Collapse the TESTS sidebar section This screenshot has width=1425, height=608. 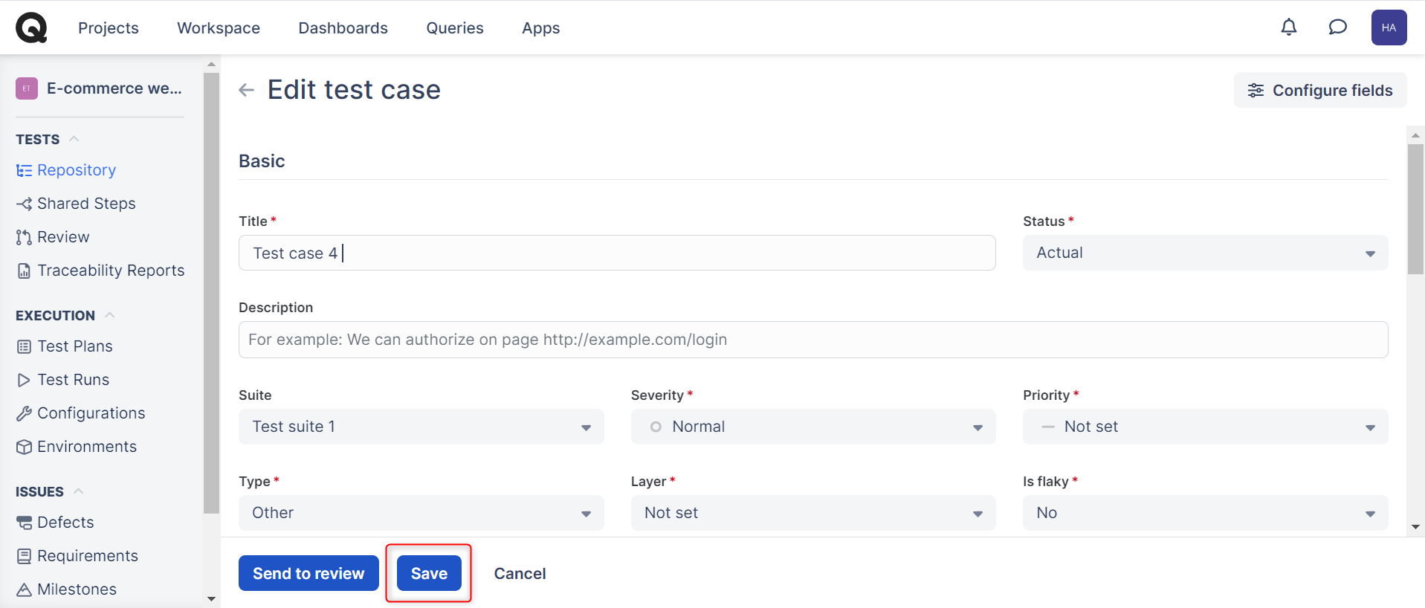74,139
